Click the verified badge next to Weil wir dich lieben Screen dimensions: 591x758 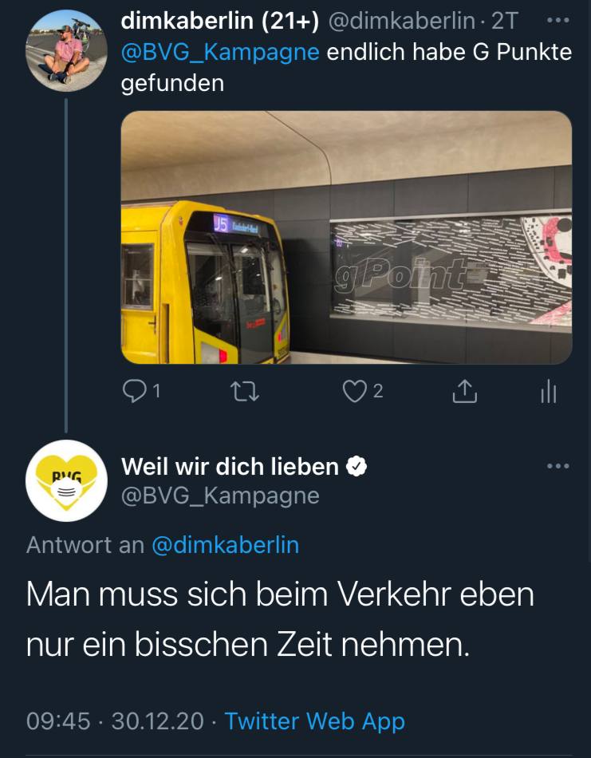point(357,467)
